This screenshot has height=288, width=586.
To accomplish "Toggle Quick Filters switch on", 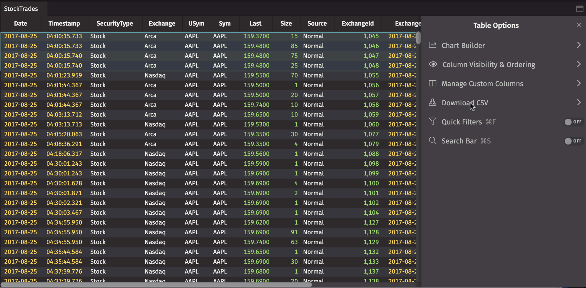I will [573, 122].
